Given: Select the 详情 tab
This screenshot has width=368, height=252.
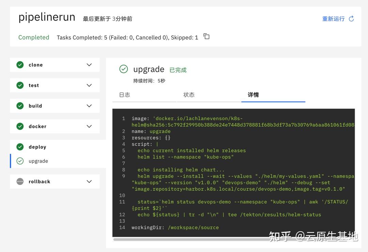Looking at the screenshot, I should click(x=253, y=95).
